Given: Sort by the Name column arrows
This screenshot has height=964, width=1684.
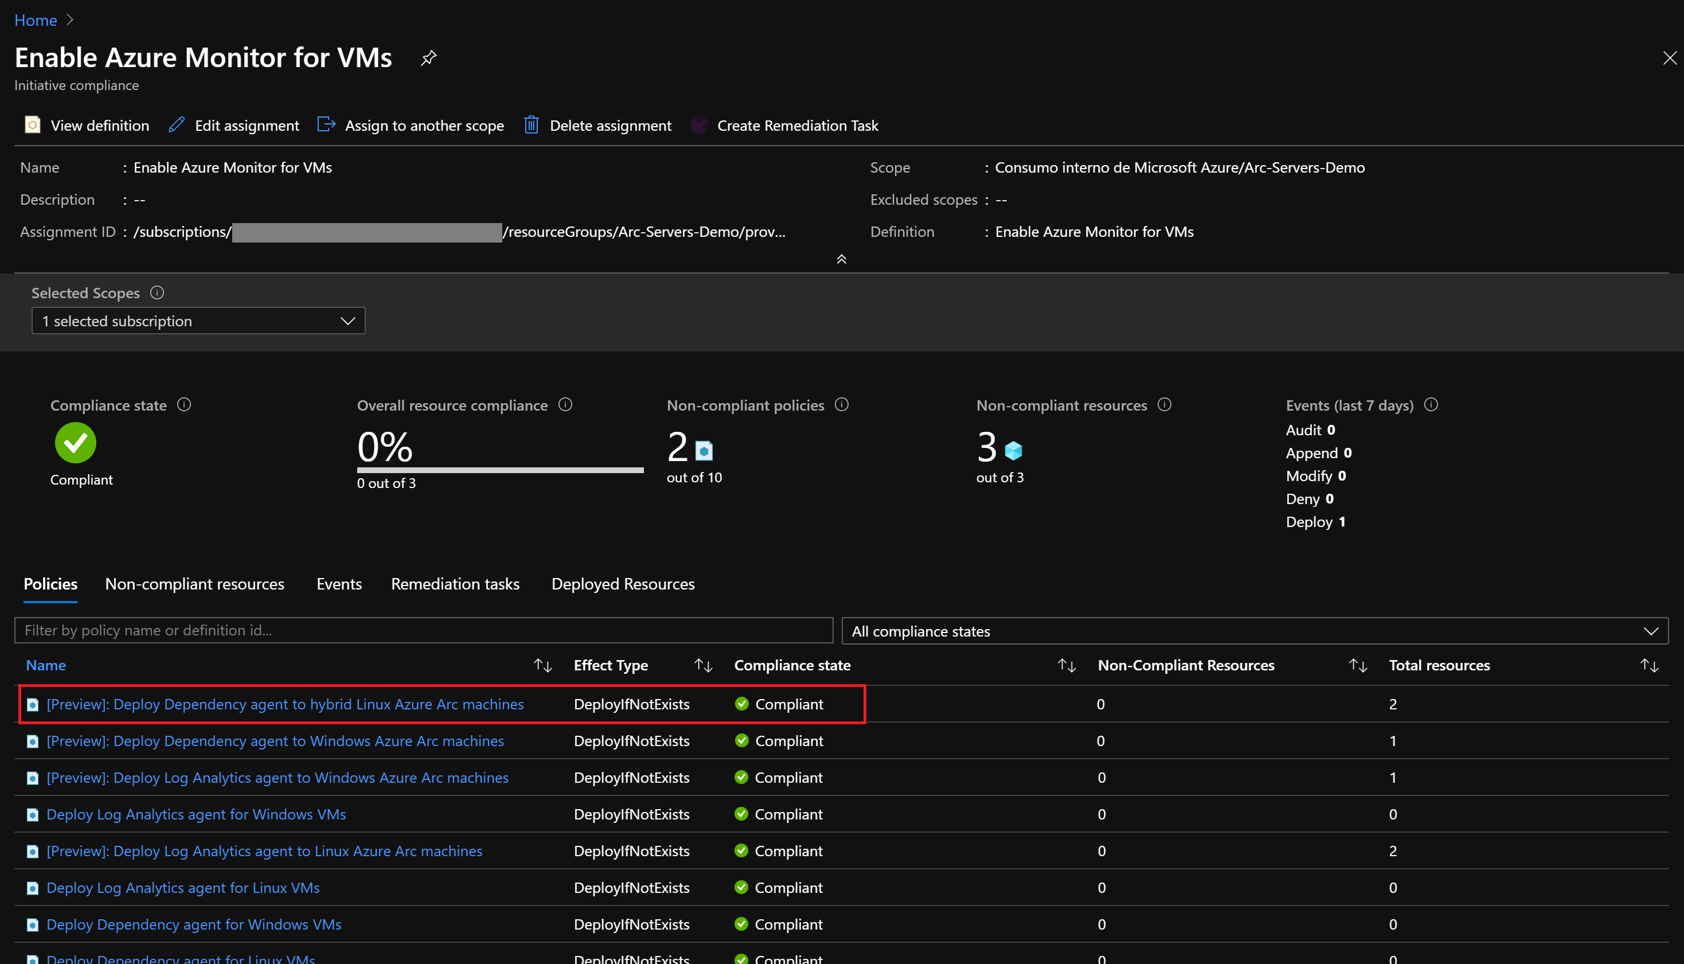Looking at the screenshot, I should tap(543, 665).
